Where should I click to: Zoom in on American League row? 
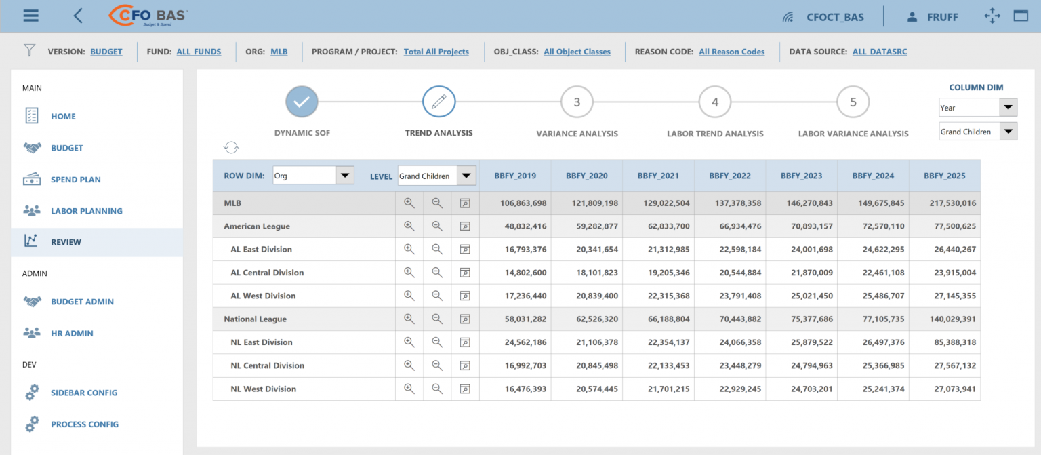click(409, 226)
